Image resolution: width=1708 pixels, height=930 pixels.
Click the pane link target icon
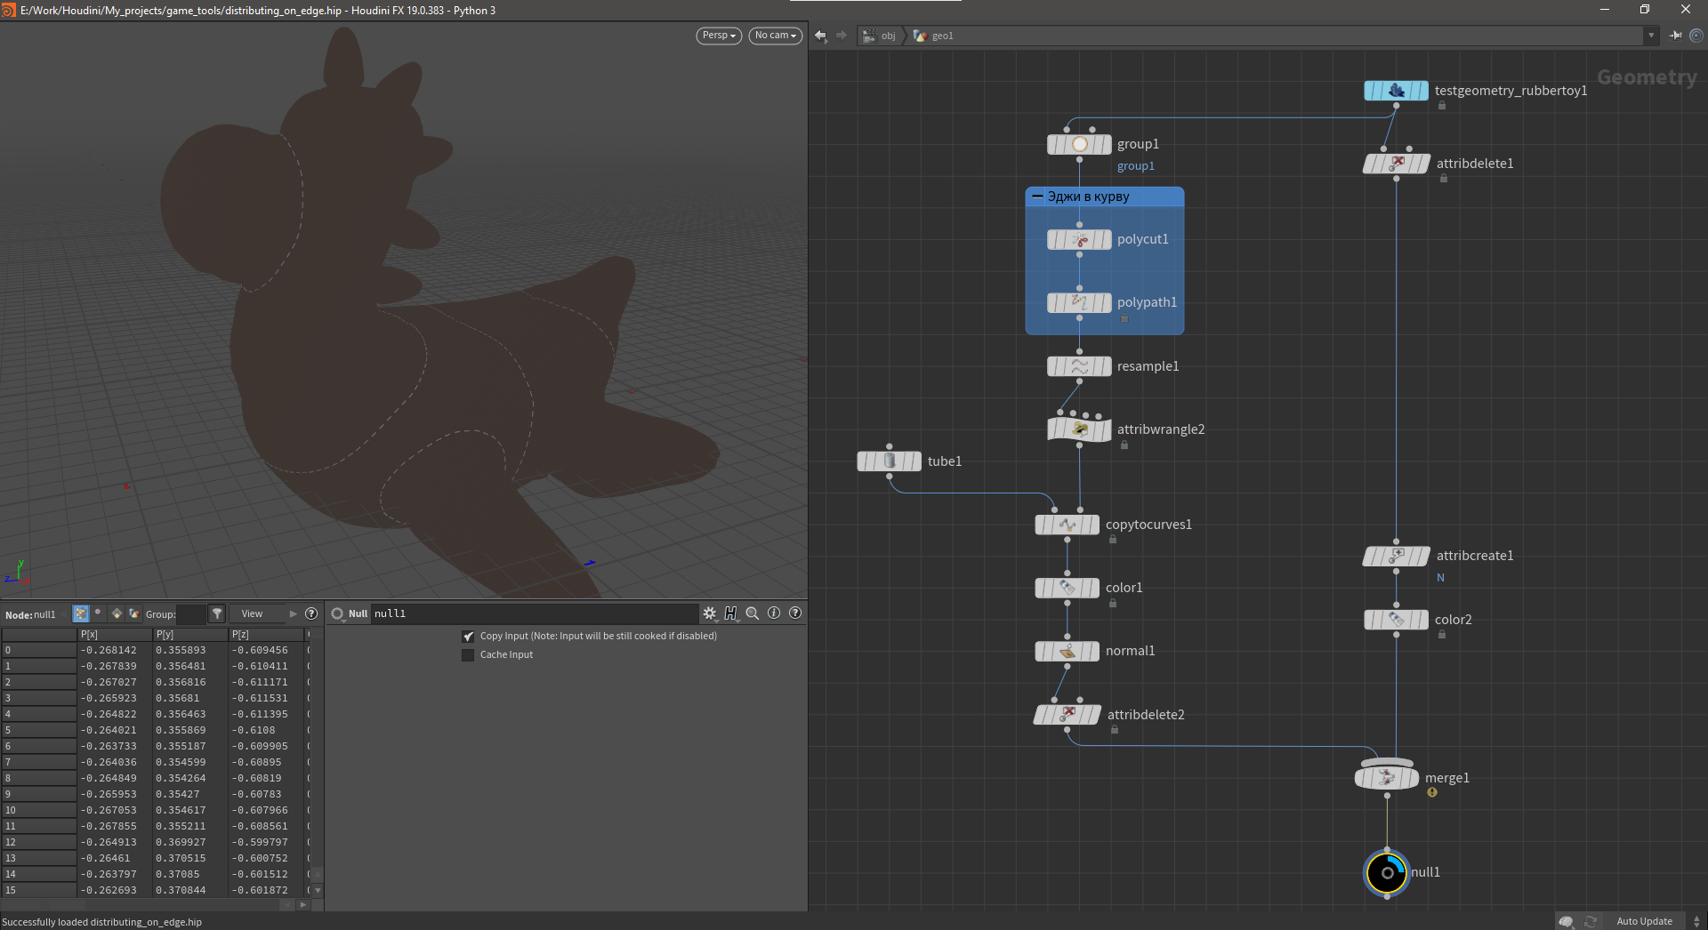(x=1696, y=36)
